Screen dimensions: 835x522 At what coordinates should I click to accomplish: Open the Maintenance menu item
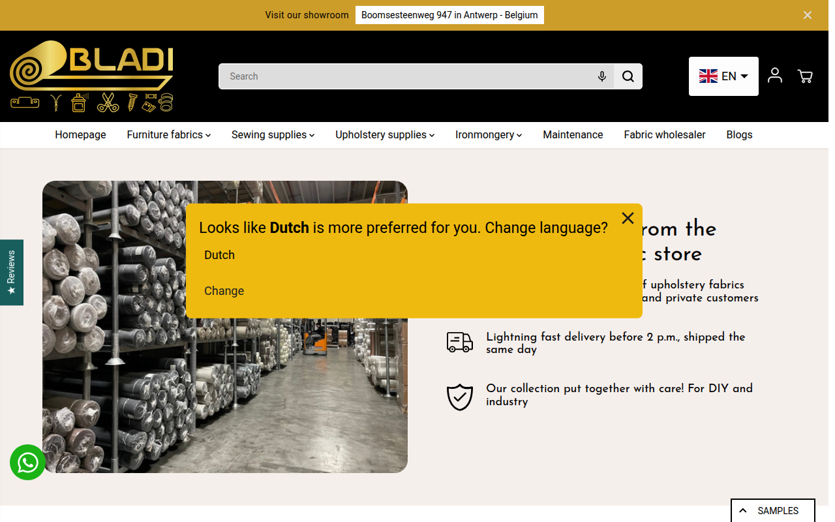tap(573, 135)
